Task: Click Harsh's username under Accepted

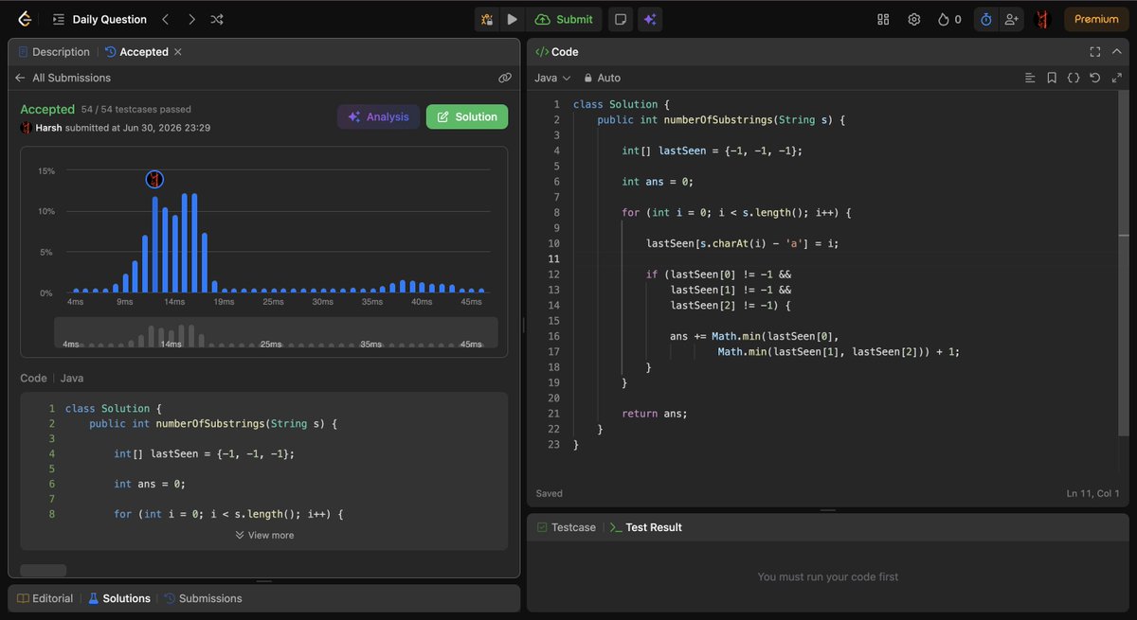Action: click(48, 128)
